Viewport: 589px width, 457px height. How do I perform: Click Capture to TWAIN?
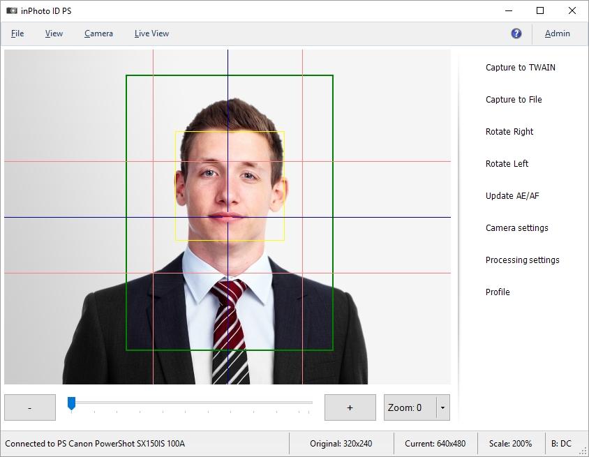520,68
